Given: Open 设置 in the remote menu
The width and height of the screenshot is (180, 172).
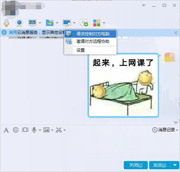Looking at the screenshot, I should tap(91, 50).
